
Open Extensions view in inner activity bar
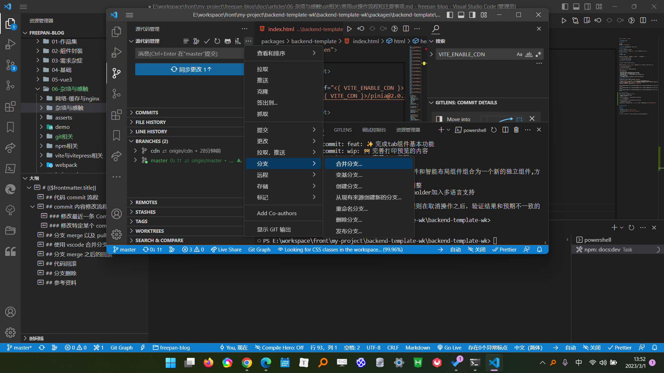(117, 114)
